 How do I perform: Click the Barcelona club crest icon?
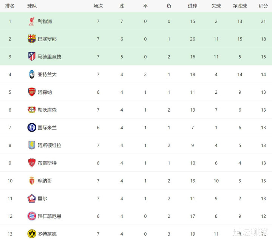click(x=32, y=39)
